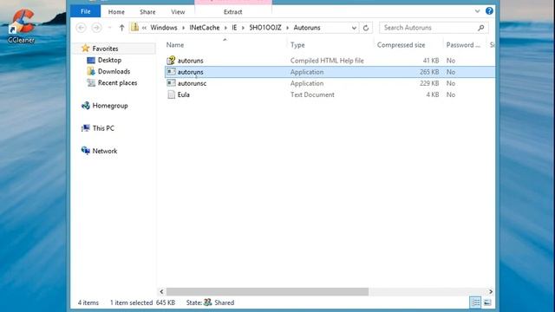Click the Favorites star icon
This screenshot has width=555, height=312.
tap(85, 49)
